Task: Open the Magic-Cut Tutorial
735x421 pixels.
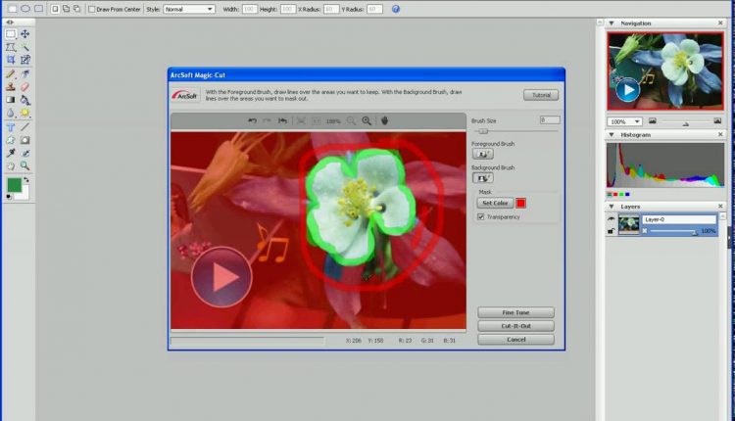Action: (x=541, y=95)
